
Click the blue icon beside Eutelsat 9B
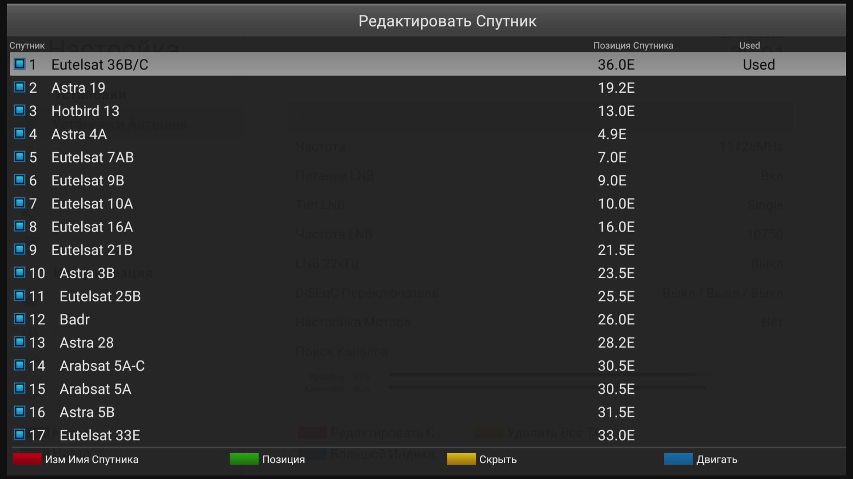click(20, 180)
